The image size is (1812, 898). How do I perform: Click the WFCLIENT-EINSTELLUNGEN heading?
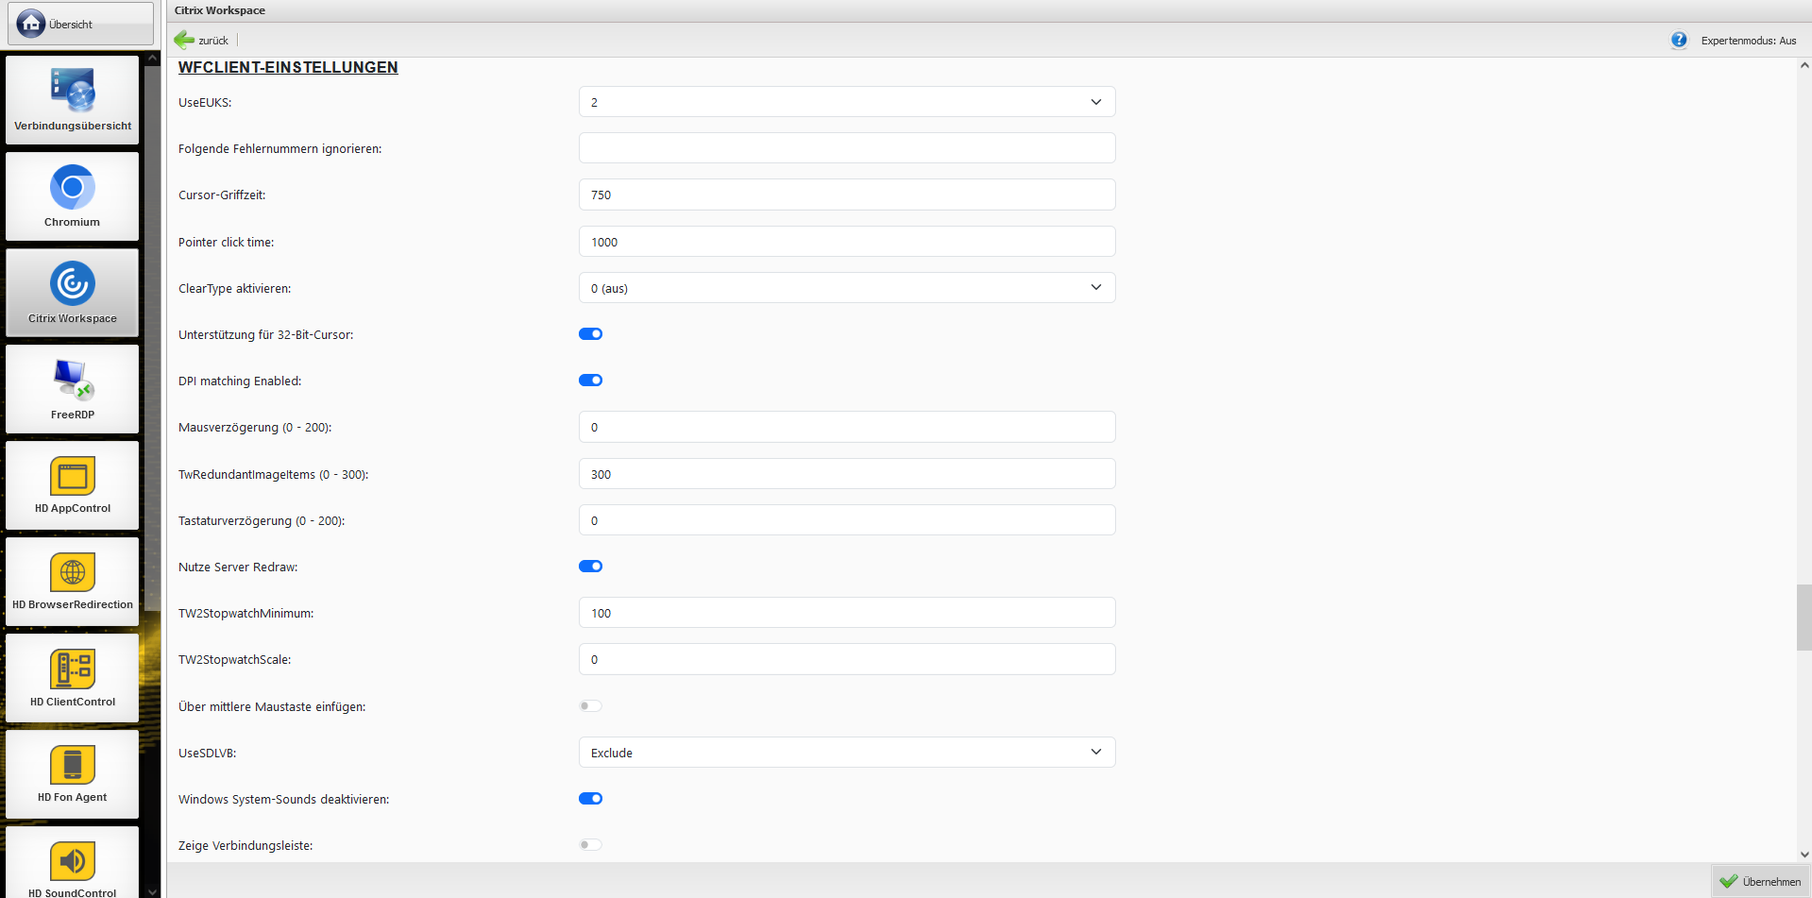pyautogui.click(x=288, y=67)
